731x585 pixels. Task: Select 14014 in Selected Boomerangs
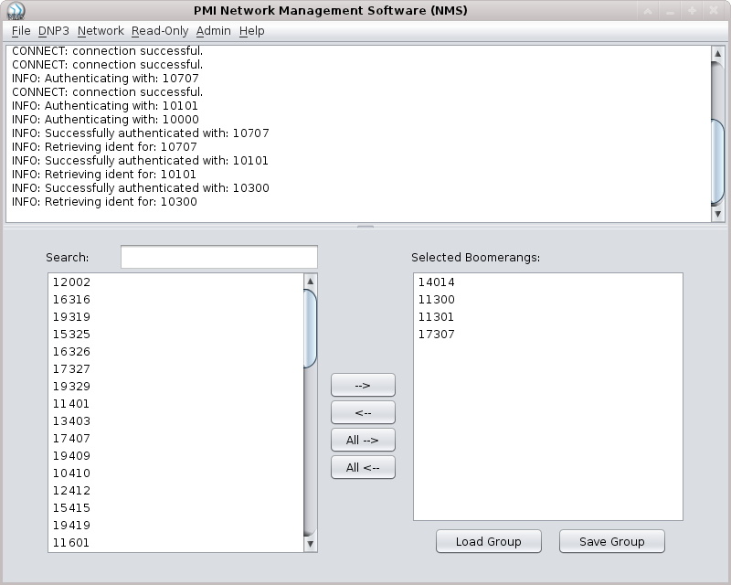[x=437, y=283]
